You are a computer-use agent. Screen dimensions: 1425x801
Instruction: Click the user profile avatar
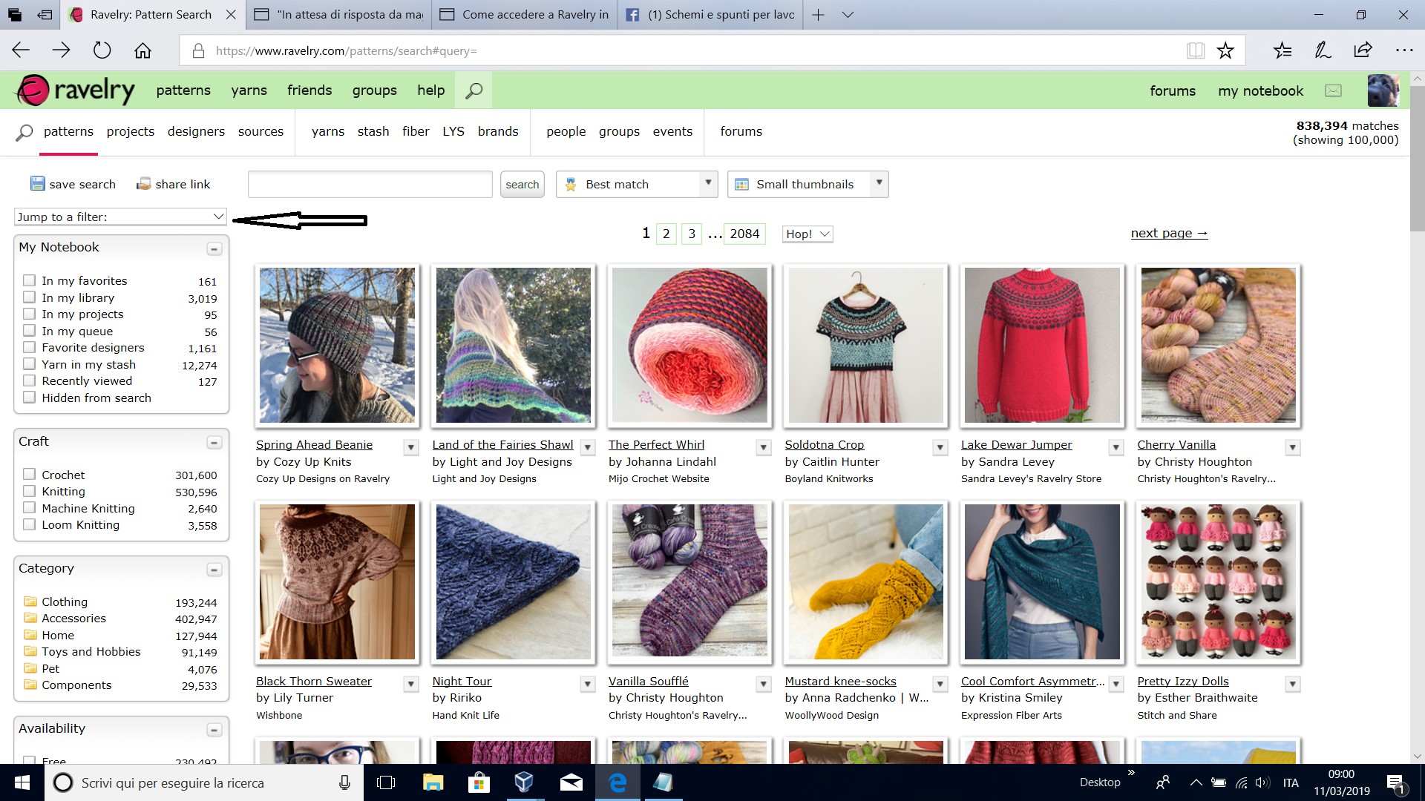(1383, 90)
